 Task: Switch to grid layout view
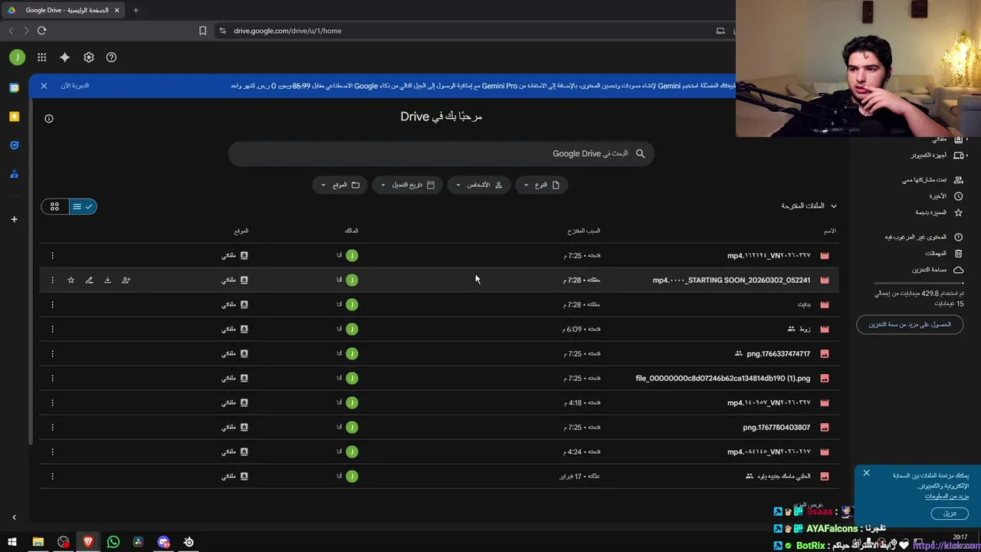[x=54, y=206]
